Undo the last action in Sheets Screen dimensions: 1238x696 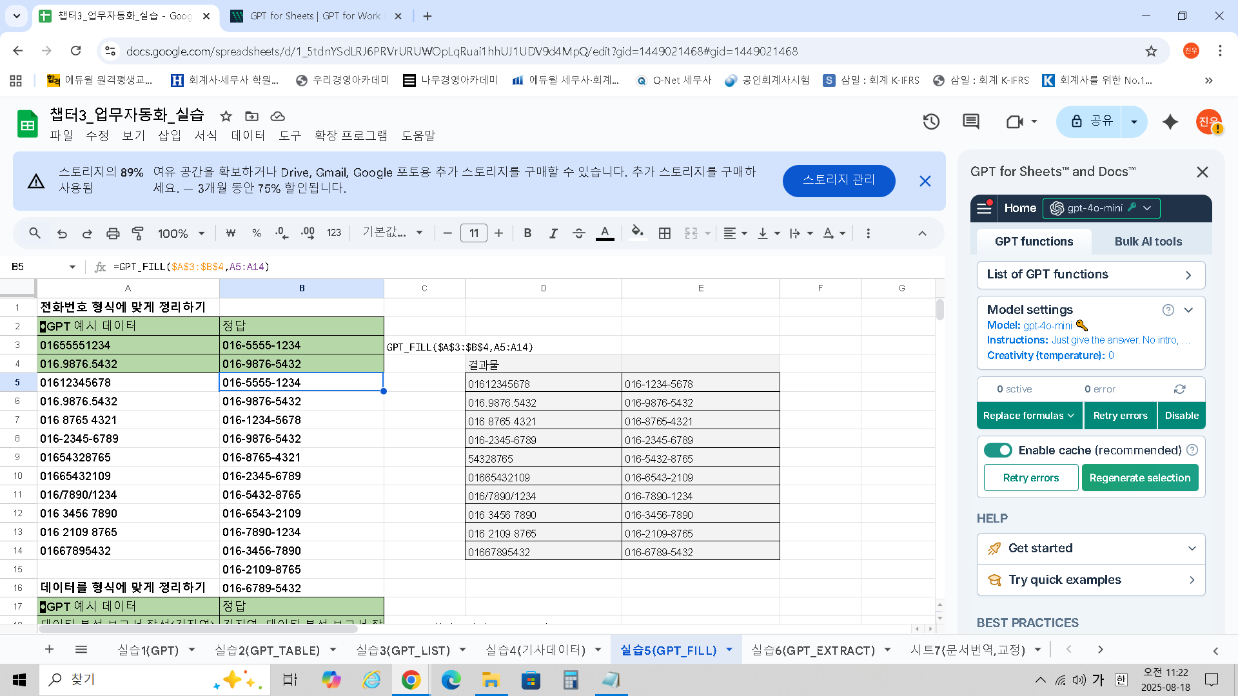[62, 233]
